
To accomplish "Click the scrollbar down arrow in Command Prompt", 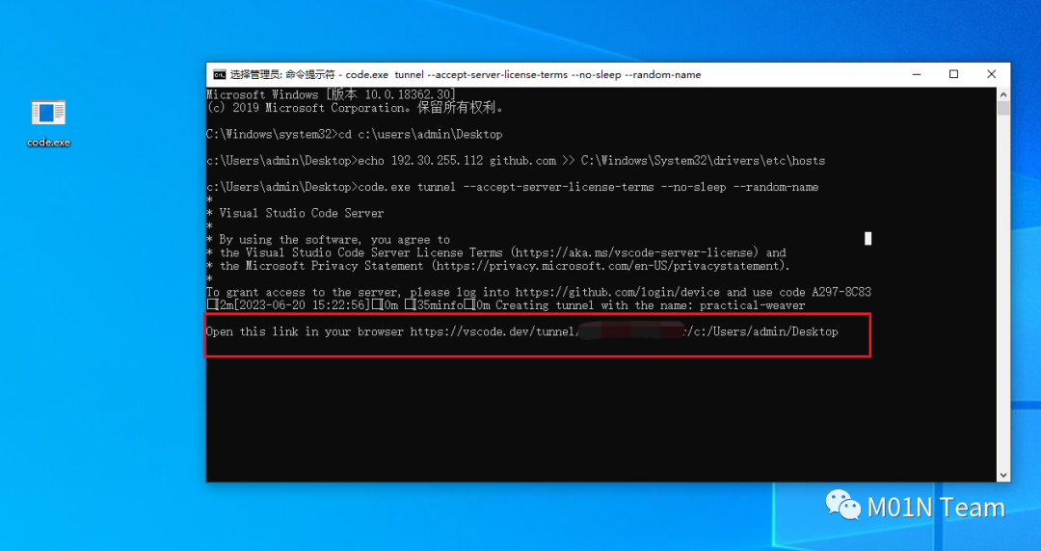I will click(x=1003, y=475).
